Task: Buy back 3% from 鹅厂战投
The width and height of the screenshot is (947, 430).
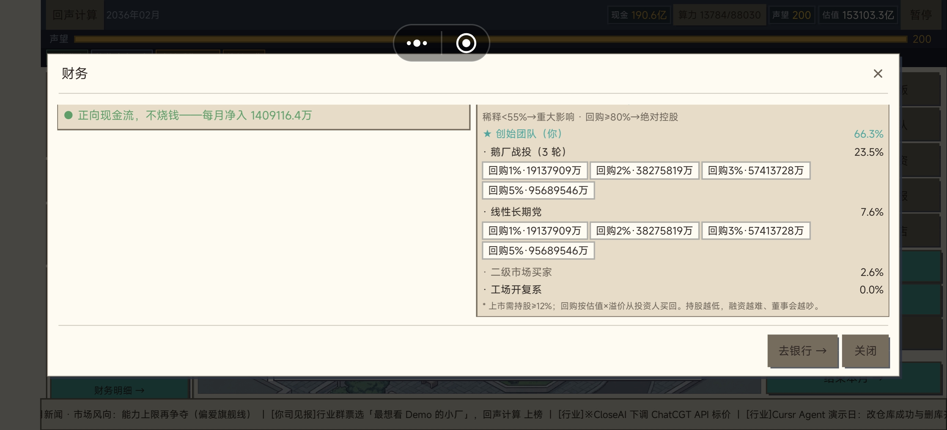Action: click(756, 170)
